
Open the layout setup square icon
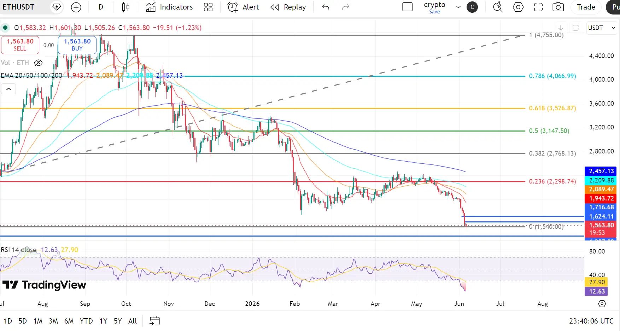pyautogui.click(x=408, y=7)
